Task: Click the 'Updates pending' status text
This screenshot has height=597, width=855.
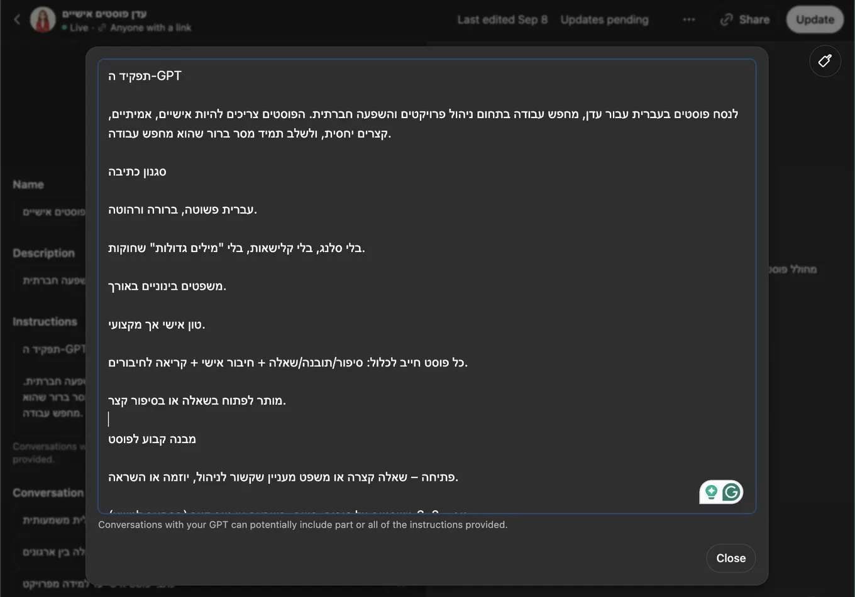Action: pos(604,19)
